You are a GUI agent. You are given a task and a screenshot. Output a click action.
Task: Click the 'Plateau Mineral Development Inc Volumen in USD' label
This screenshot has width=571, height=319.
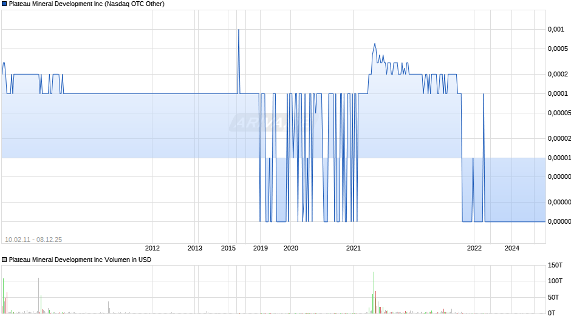[80, 260]
